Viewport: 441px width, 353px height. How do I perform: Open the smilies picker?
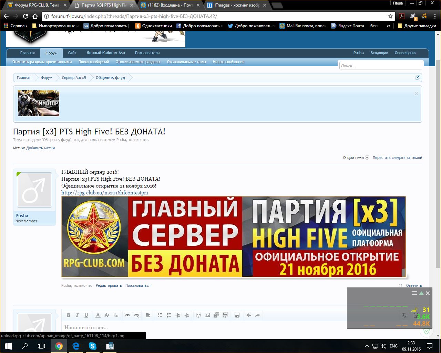pyautogui.click(x=198, y=315)
